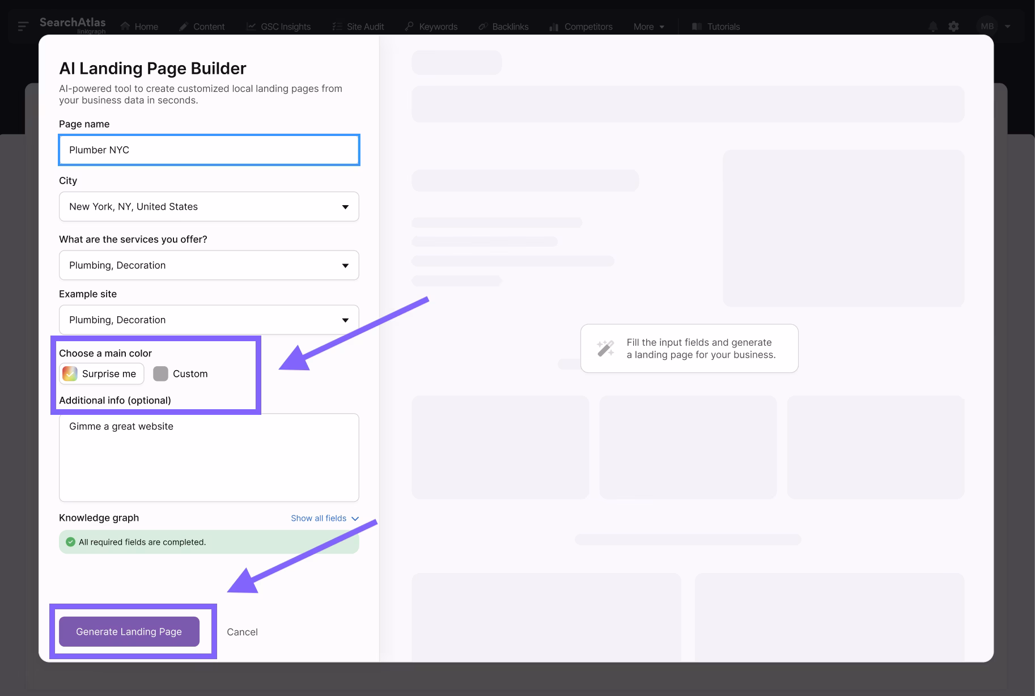Image resolution: width=1035 pixels, height=696 pixels.
Task: Open the Keywords tool
Action: click(431, 26)
